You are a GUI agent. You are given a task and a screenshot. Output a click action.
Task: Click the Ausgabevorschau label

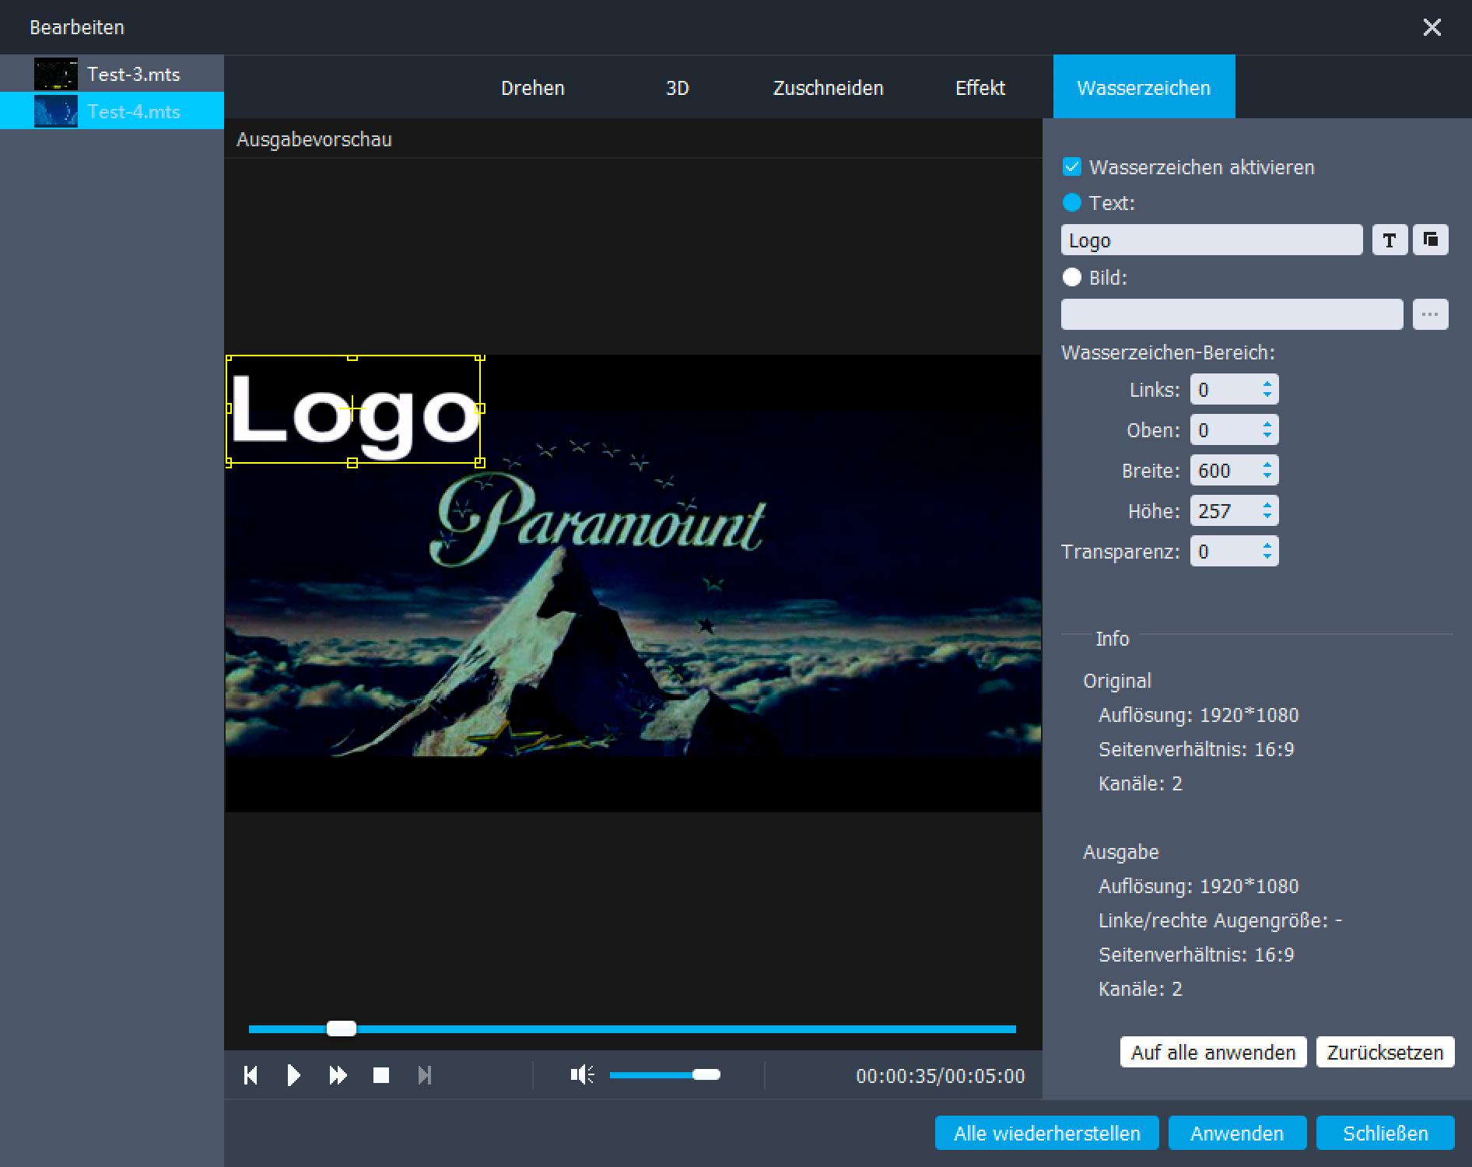point(314,139)
